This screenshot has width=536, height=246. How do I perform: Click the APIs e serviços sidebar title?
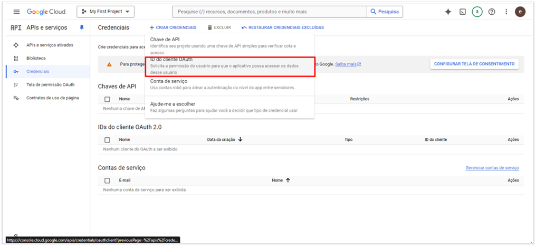click(47, 27)
